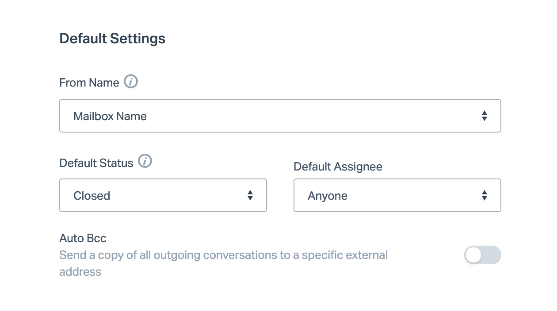The height and width of the screenshot is (311, 557).
Task: Click the info icon beside Default Status
Action: coord(145,162)
